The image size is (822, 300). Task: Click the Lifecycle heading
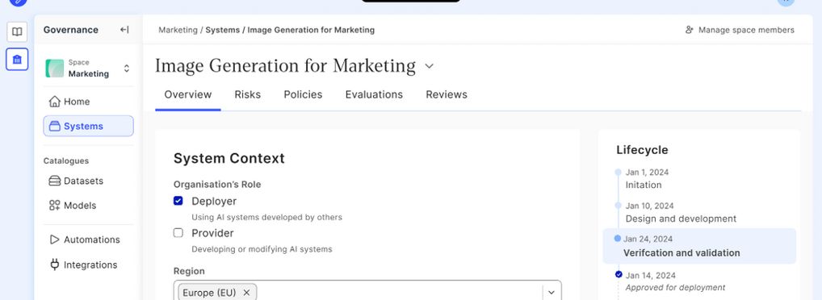pyautogui.click(x=642, y=150)
